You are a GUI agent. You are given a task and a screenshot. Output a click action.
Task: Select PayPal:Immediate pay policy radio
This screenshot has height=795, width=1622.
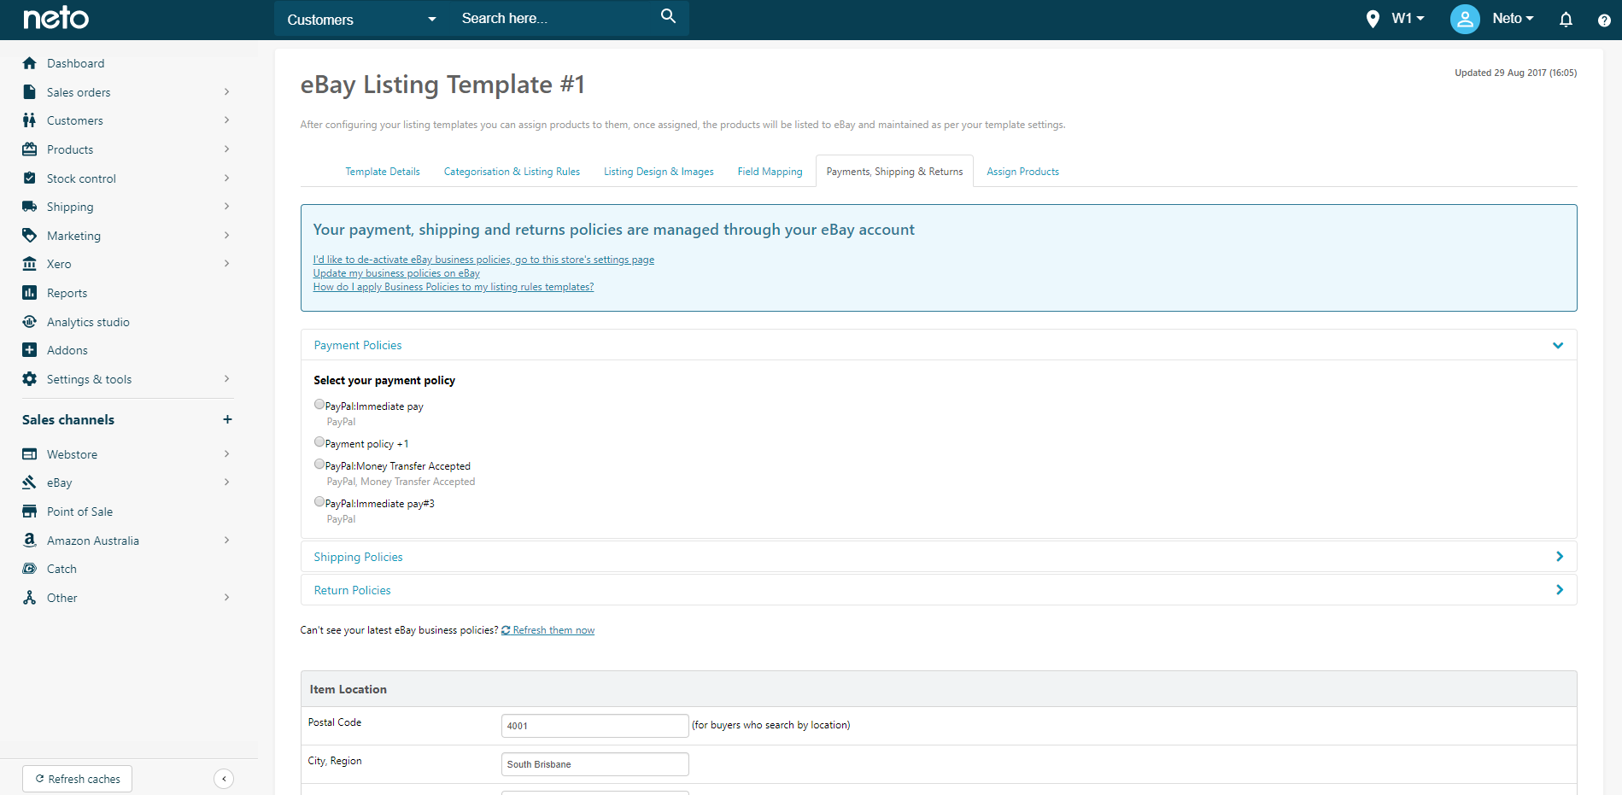tap(319, 405)
